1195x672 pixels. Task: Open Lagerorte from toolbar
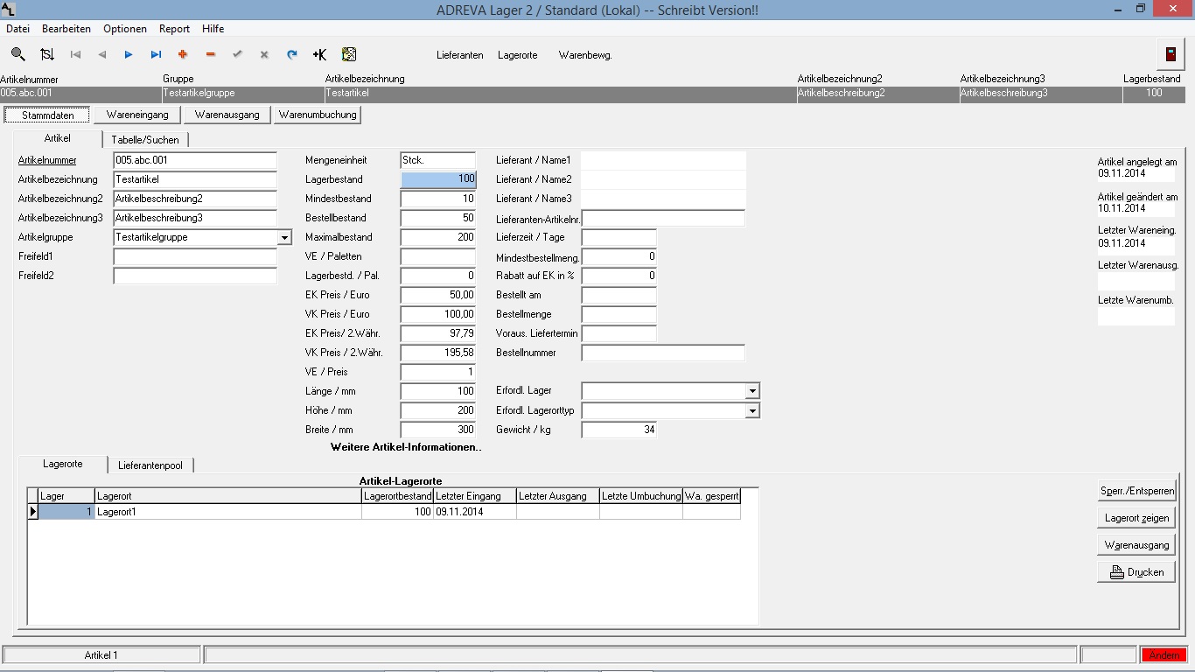[518, 55]
